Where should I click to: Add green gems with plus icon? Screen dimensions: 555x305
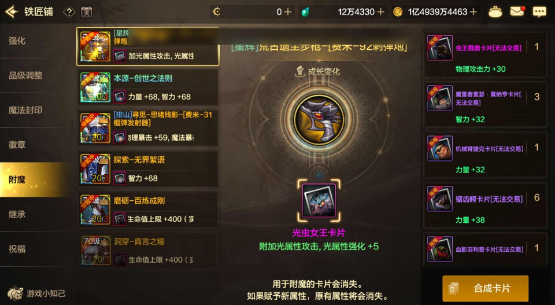coord(381,12)
